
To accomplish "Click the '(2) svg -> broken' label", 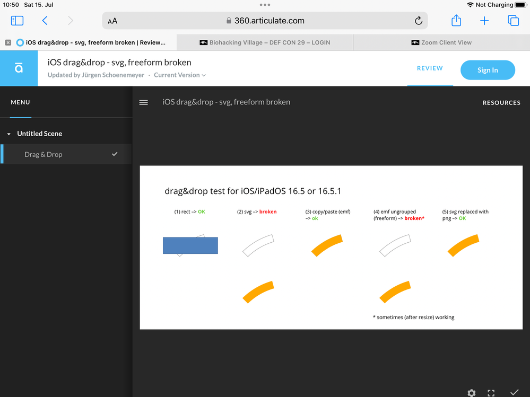I will [257, 211].
